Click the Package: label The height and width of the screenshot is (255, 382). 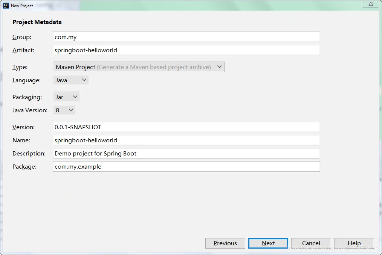pyautogui.click(x=24, y=167)
